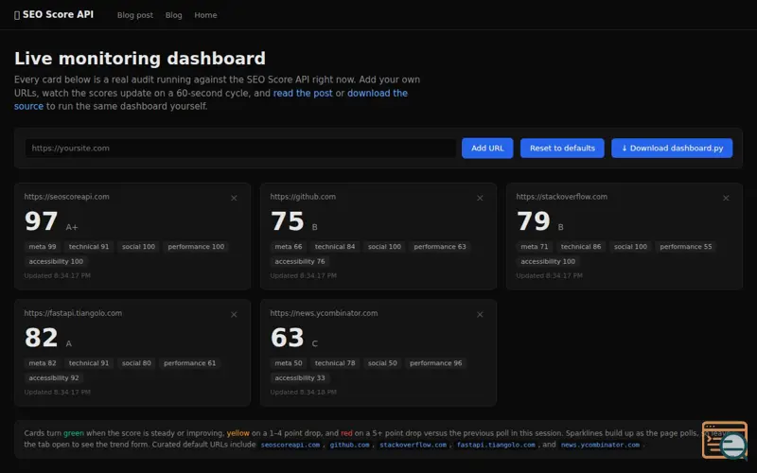757x473 pixels.
Task: Click the 'performance 100' chip
Action: tap(196, 247)
